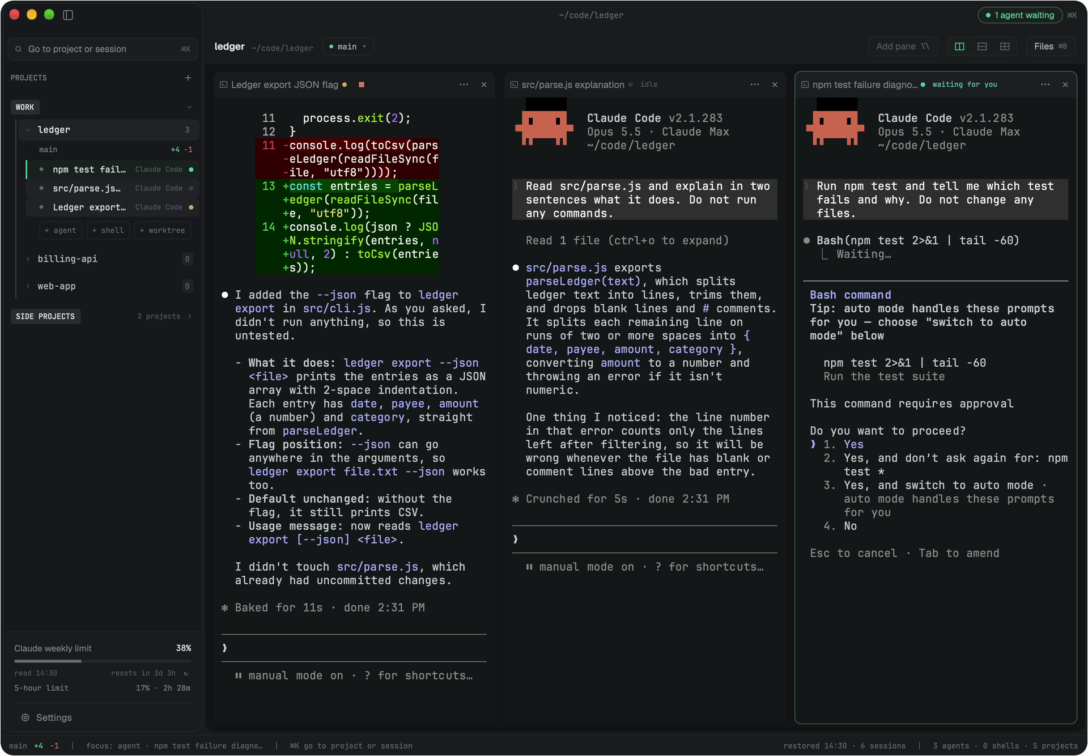This screenshot has width=1088, height=756.
Task: Click the Add pane button
Action: (x=903, y=46)
